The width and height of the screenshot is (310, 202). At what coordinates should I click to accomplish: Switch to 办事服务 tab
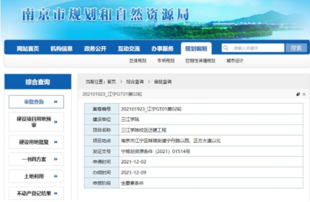[162, 48]
